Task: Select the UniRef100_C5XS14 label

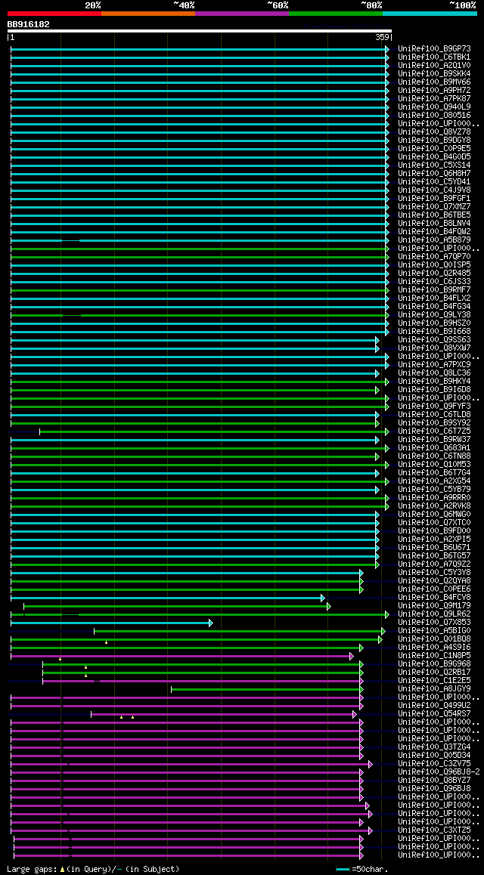Action: [434, 165]
